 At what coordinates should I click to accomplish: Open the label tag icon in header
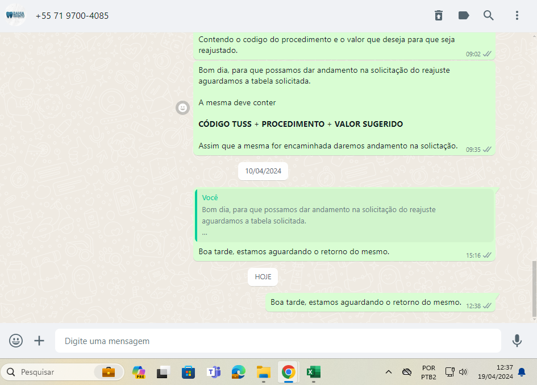tap(464, 15)
